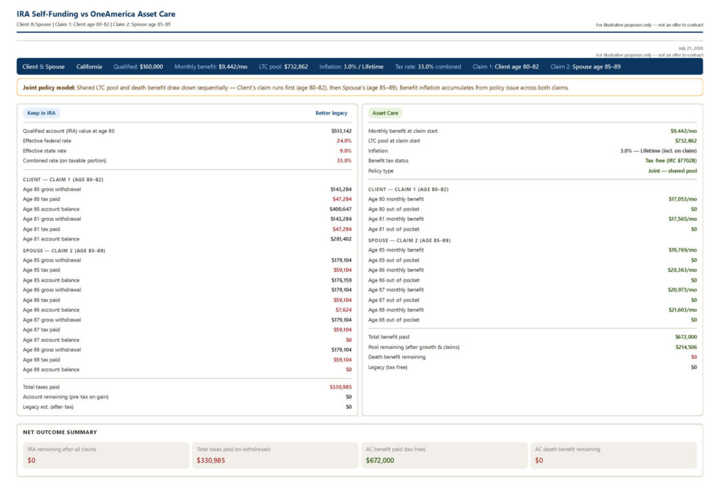
Task: Select the 'Age 80 tax paid' amount
Action: (341, 199)
